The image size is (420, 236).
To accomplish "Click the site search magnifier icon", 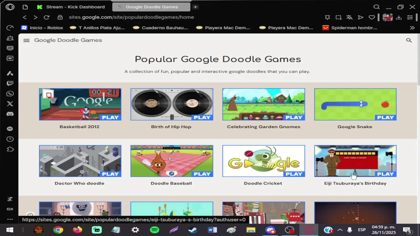I will click(409, 40).
